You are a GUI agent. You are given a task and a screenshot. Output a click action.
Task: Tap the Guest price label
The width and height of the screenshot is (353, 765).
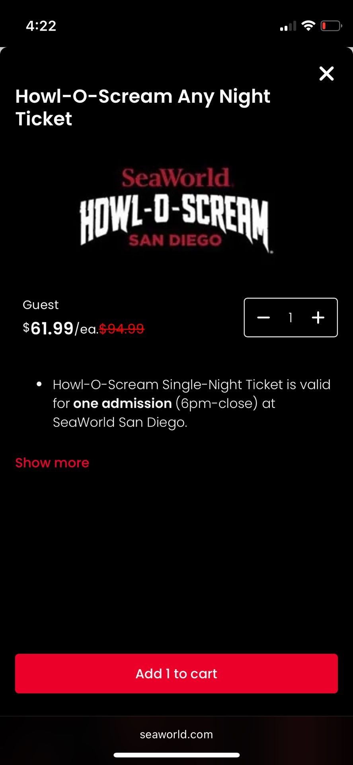[40, 304]
